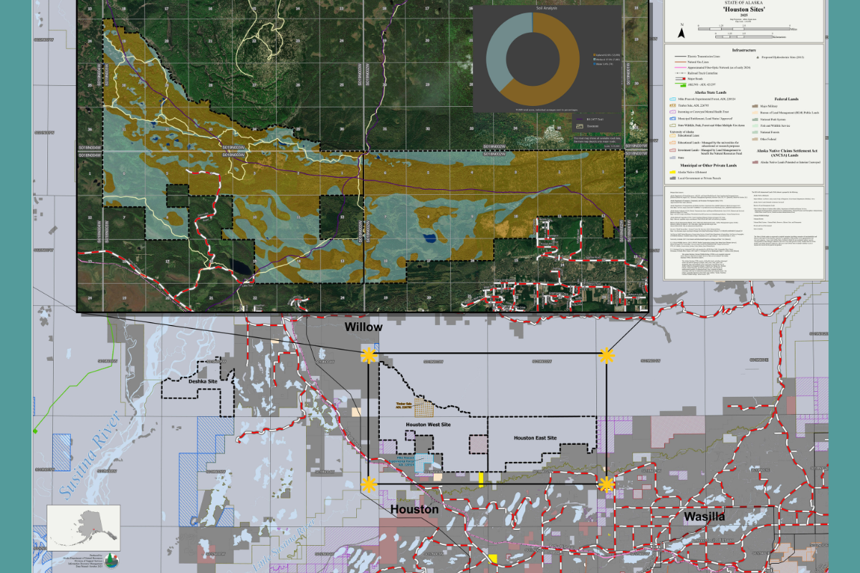Click the yellow star marker above Houston
Screen dimensions: 860x573
pos(368,483)
